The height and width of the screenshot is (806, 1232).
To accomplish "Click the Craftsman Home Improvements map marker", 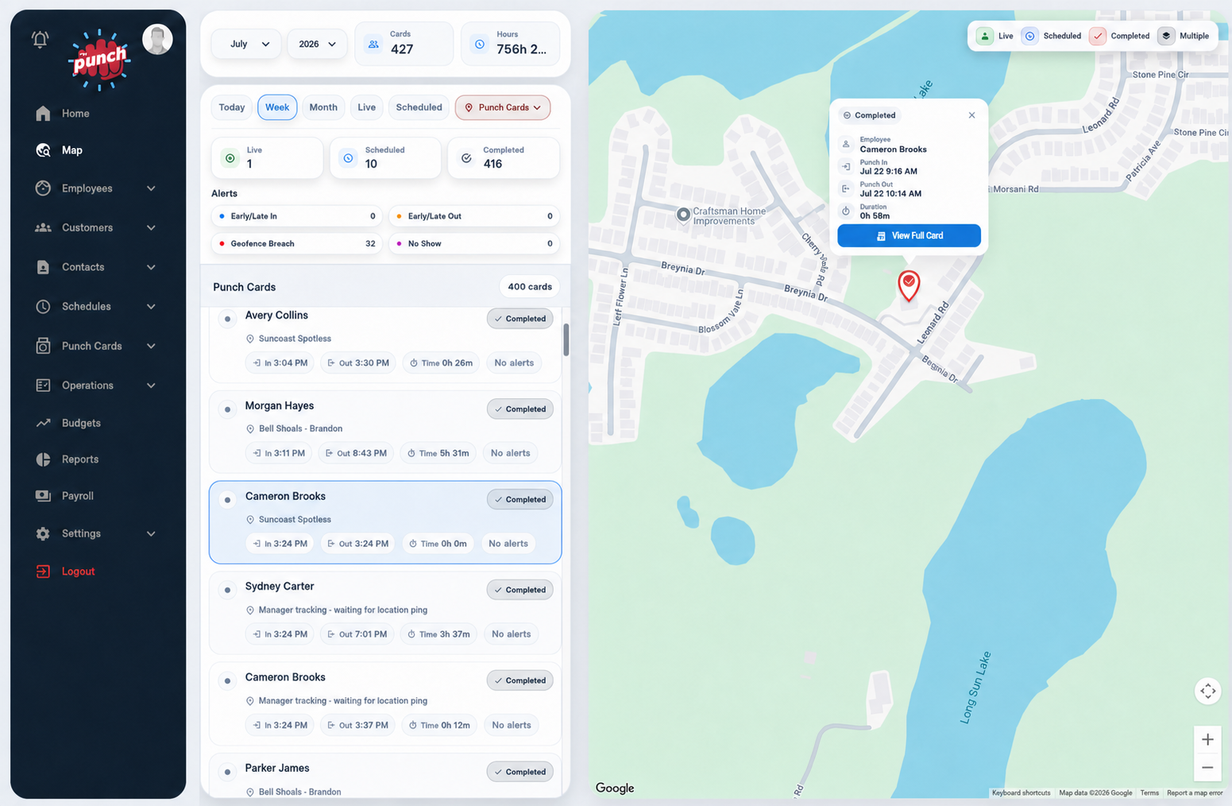I will 683,215.
